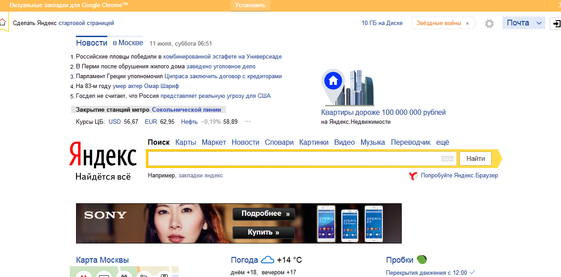Click the real estate house pin image

point(347,88)
